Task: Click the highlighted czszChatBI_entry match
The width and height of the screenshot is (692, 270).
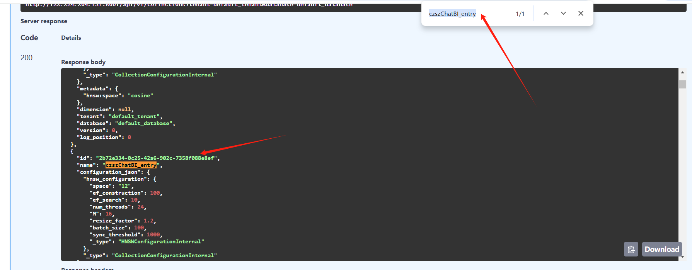Action: pyautogui.click(x=131, y=165)
